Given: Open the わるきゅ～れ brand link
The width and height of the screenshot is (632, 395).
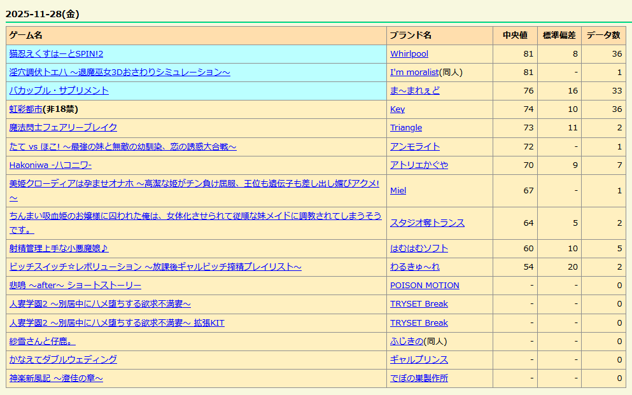Looking at the screenshot, I should click(x=415, y=267).
